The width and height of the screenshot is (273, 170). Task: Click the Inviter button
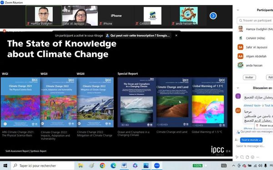249,78
